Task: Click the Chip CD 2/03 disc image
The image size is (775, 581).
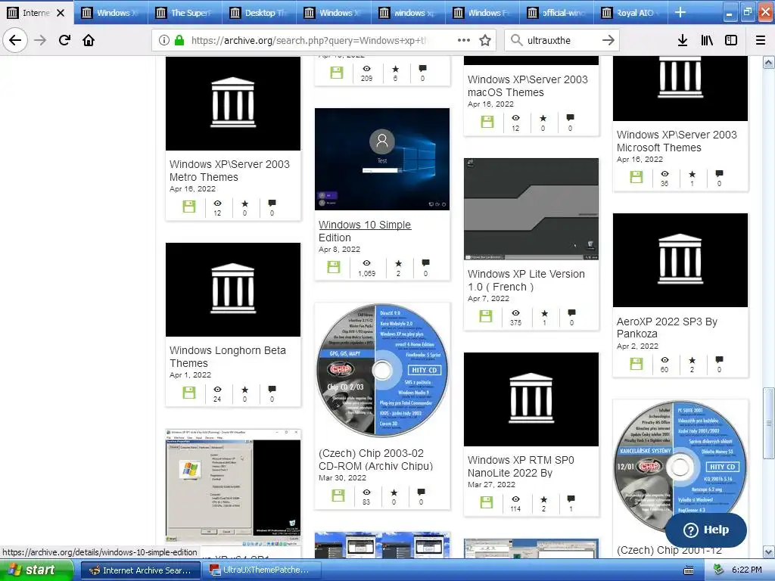Action: click(x=382, y=369)
